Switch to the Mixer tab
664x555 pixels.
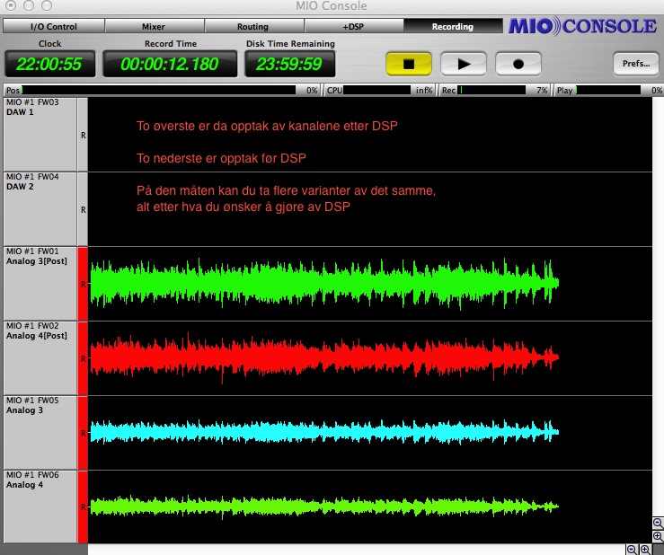click(x=154, y=26)
